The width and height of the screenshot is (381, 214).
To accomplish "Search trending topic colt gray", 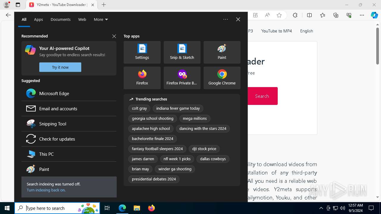I will [139, 108].
